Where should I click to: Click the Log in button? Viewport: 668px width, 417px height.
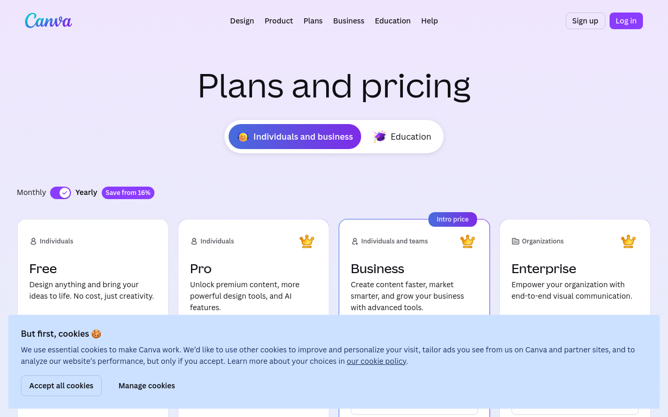point(626,21)
